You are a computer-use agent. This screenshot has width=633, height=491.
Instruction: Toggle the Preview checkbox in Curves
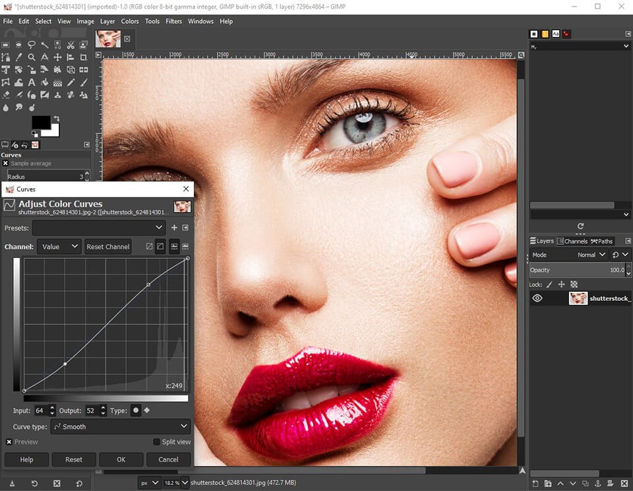point(7,442)
